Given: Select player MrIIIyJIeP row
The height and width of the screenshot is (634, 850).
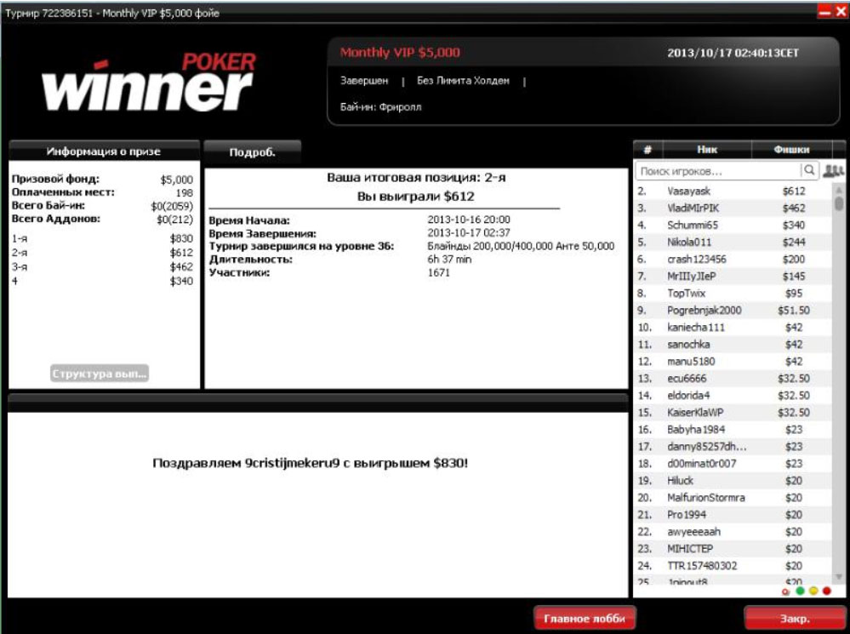Looking at the screenshot, I should tap(733, 276).
